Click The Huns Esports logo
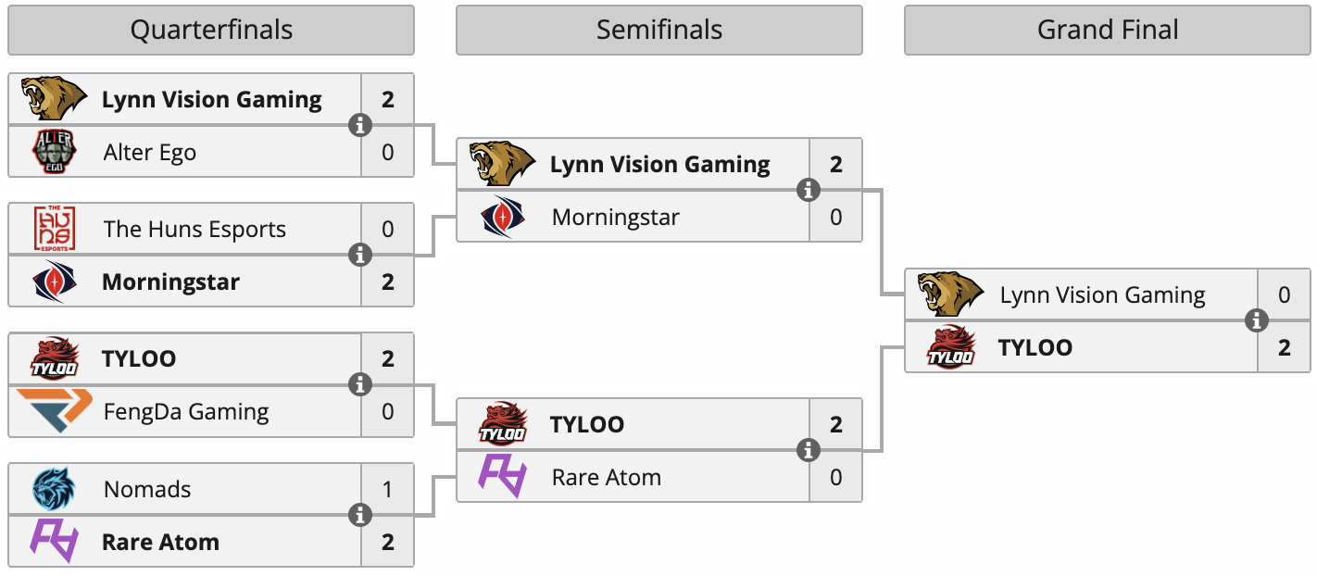The image size is (1317, 576). [55, 229]
